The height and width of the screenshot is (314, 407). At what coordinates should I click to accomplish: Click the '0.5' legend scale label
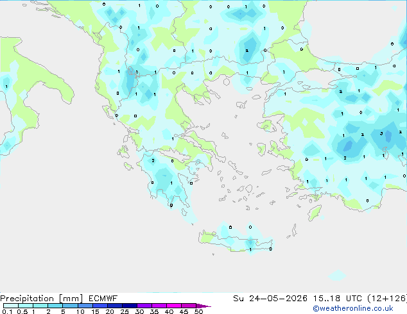(22, 311)
